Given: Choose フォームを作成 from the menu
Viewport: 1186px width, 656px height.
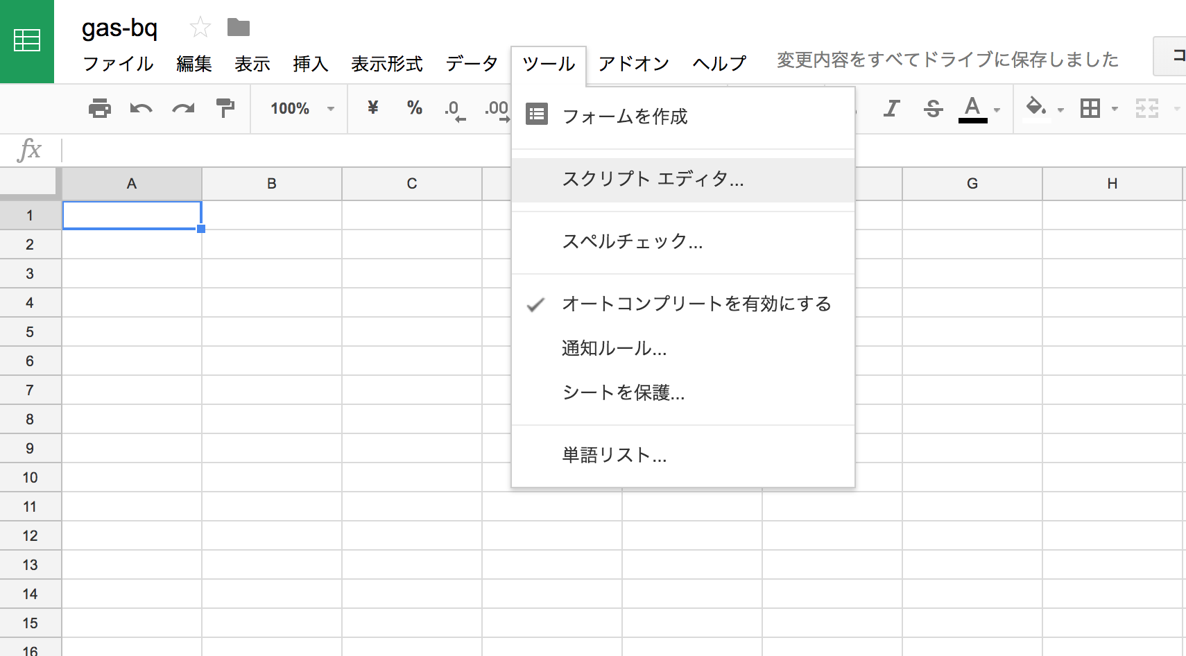Looking at the screenshot, I should (683, 116).
